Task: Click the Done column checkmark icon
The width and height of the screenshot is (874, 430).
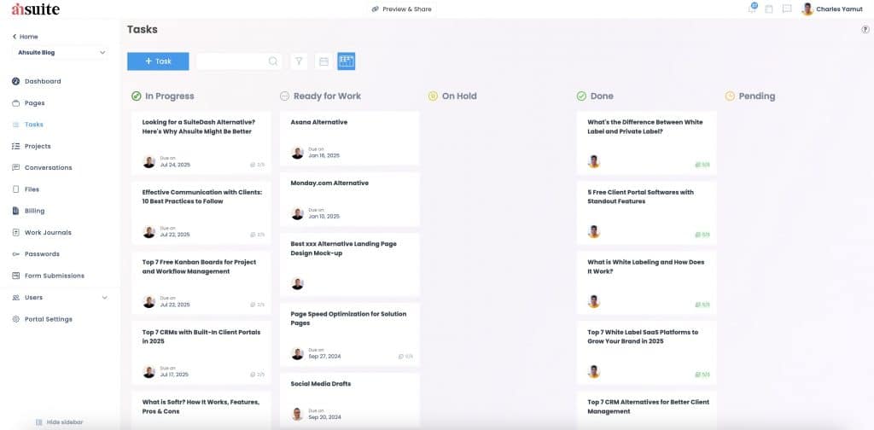Action: tap(581, 96)
